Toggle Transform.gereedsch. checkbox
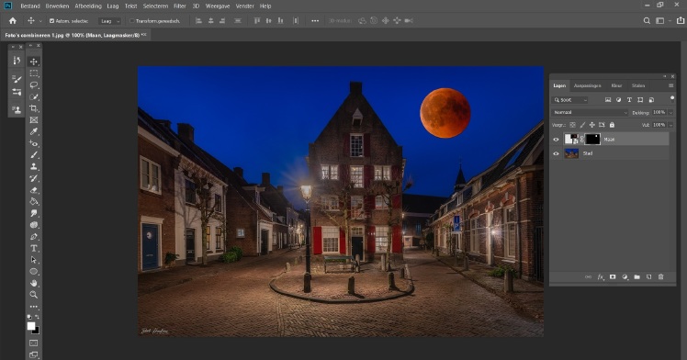Viewport: 687px width, 360px height. (132, 20)
